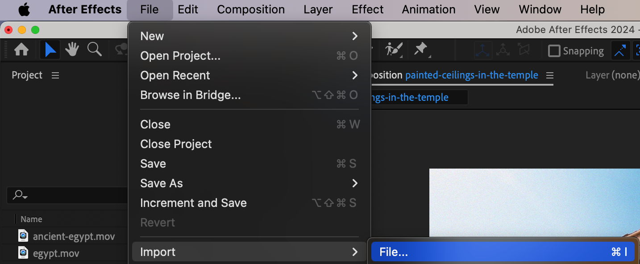The image size is (640, 264).
Task: Enable the Snapping checkbox
Action: click(554, 51)
